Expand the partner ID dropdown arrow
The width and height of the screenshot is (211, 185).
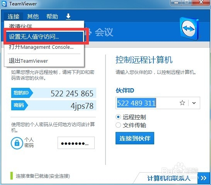(194, 103)
